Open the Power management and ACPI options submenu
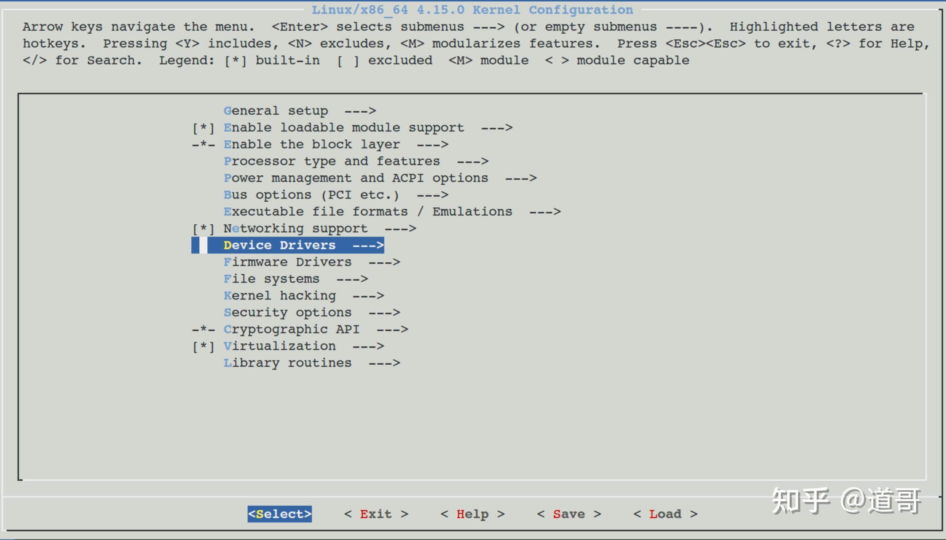 (x=356, y=177)
